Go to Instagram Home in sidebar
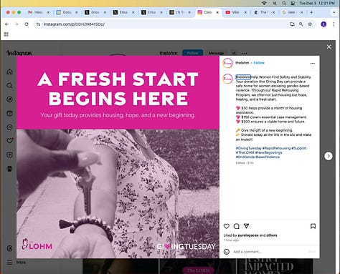The width and height of the screenshot is (340, 274). point(9,72)
